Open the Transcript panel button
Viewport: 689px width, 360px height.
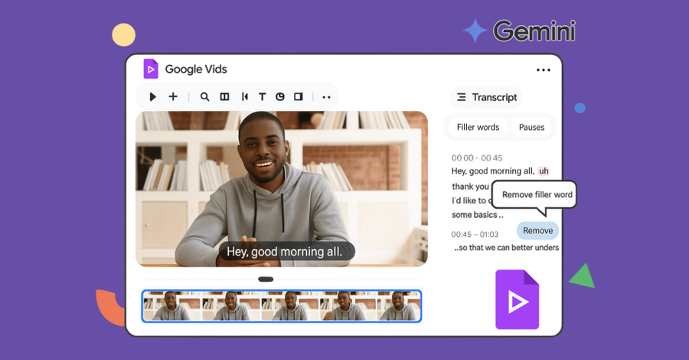click(x=486, y=97)
